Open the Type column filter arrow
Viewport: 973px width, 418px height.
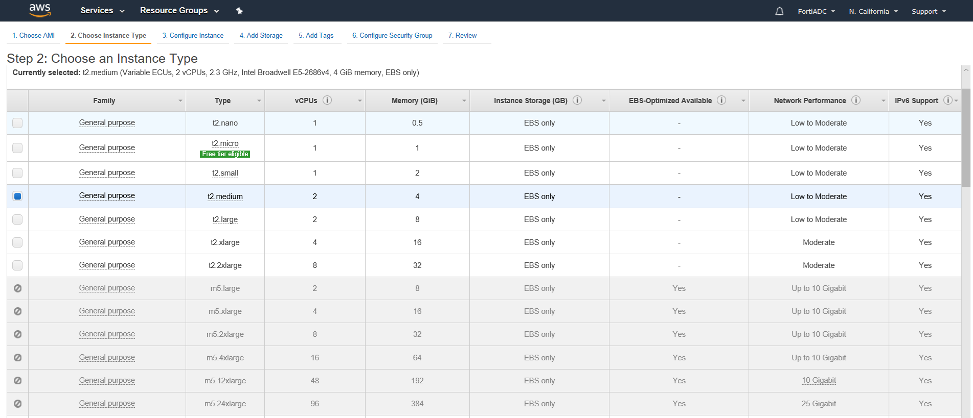[259, 101]
